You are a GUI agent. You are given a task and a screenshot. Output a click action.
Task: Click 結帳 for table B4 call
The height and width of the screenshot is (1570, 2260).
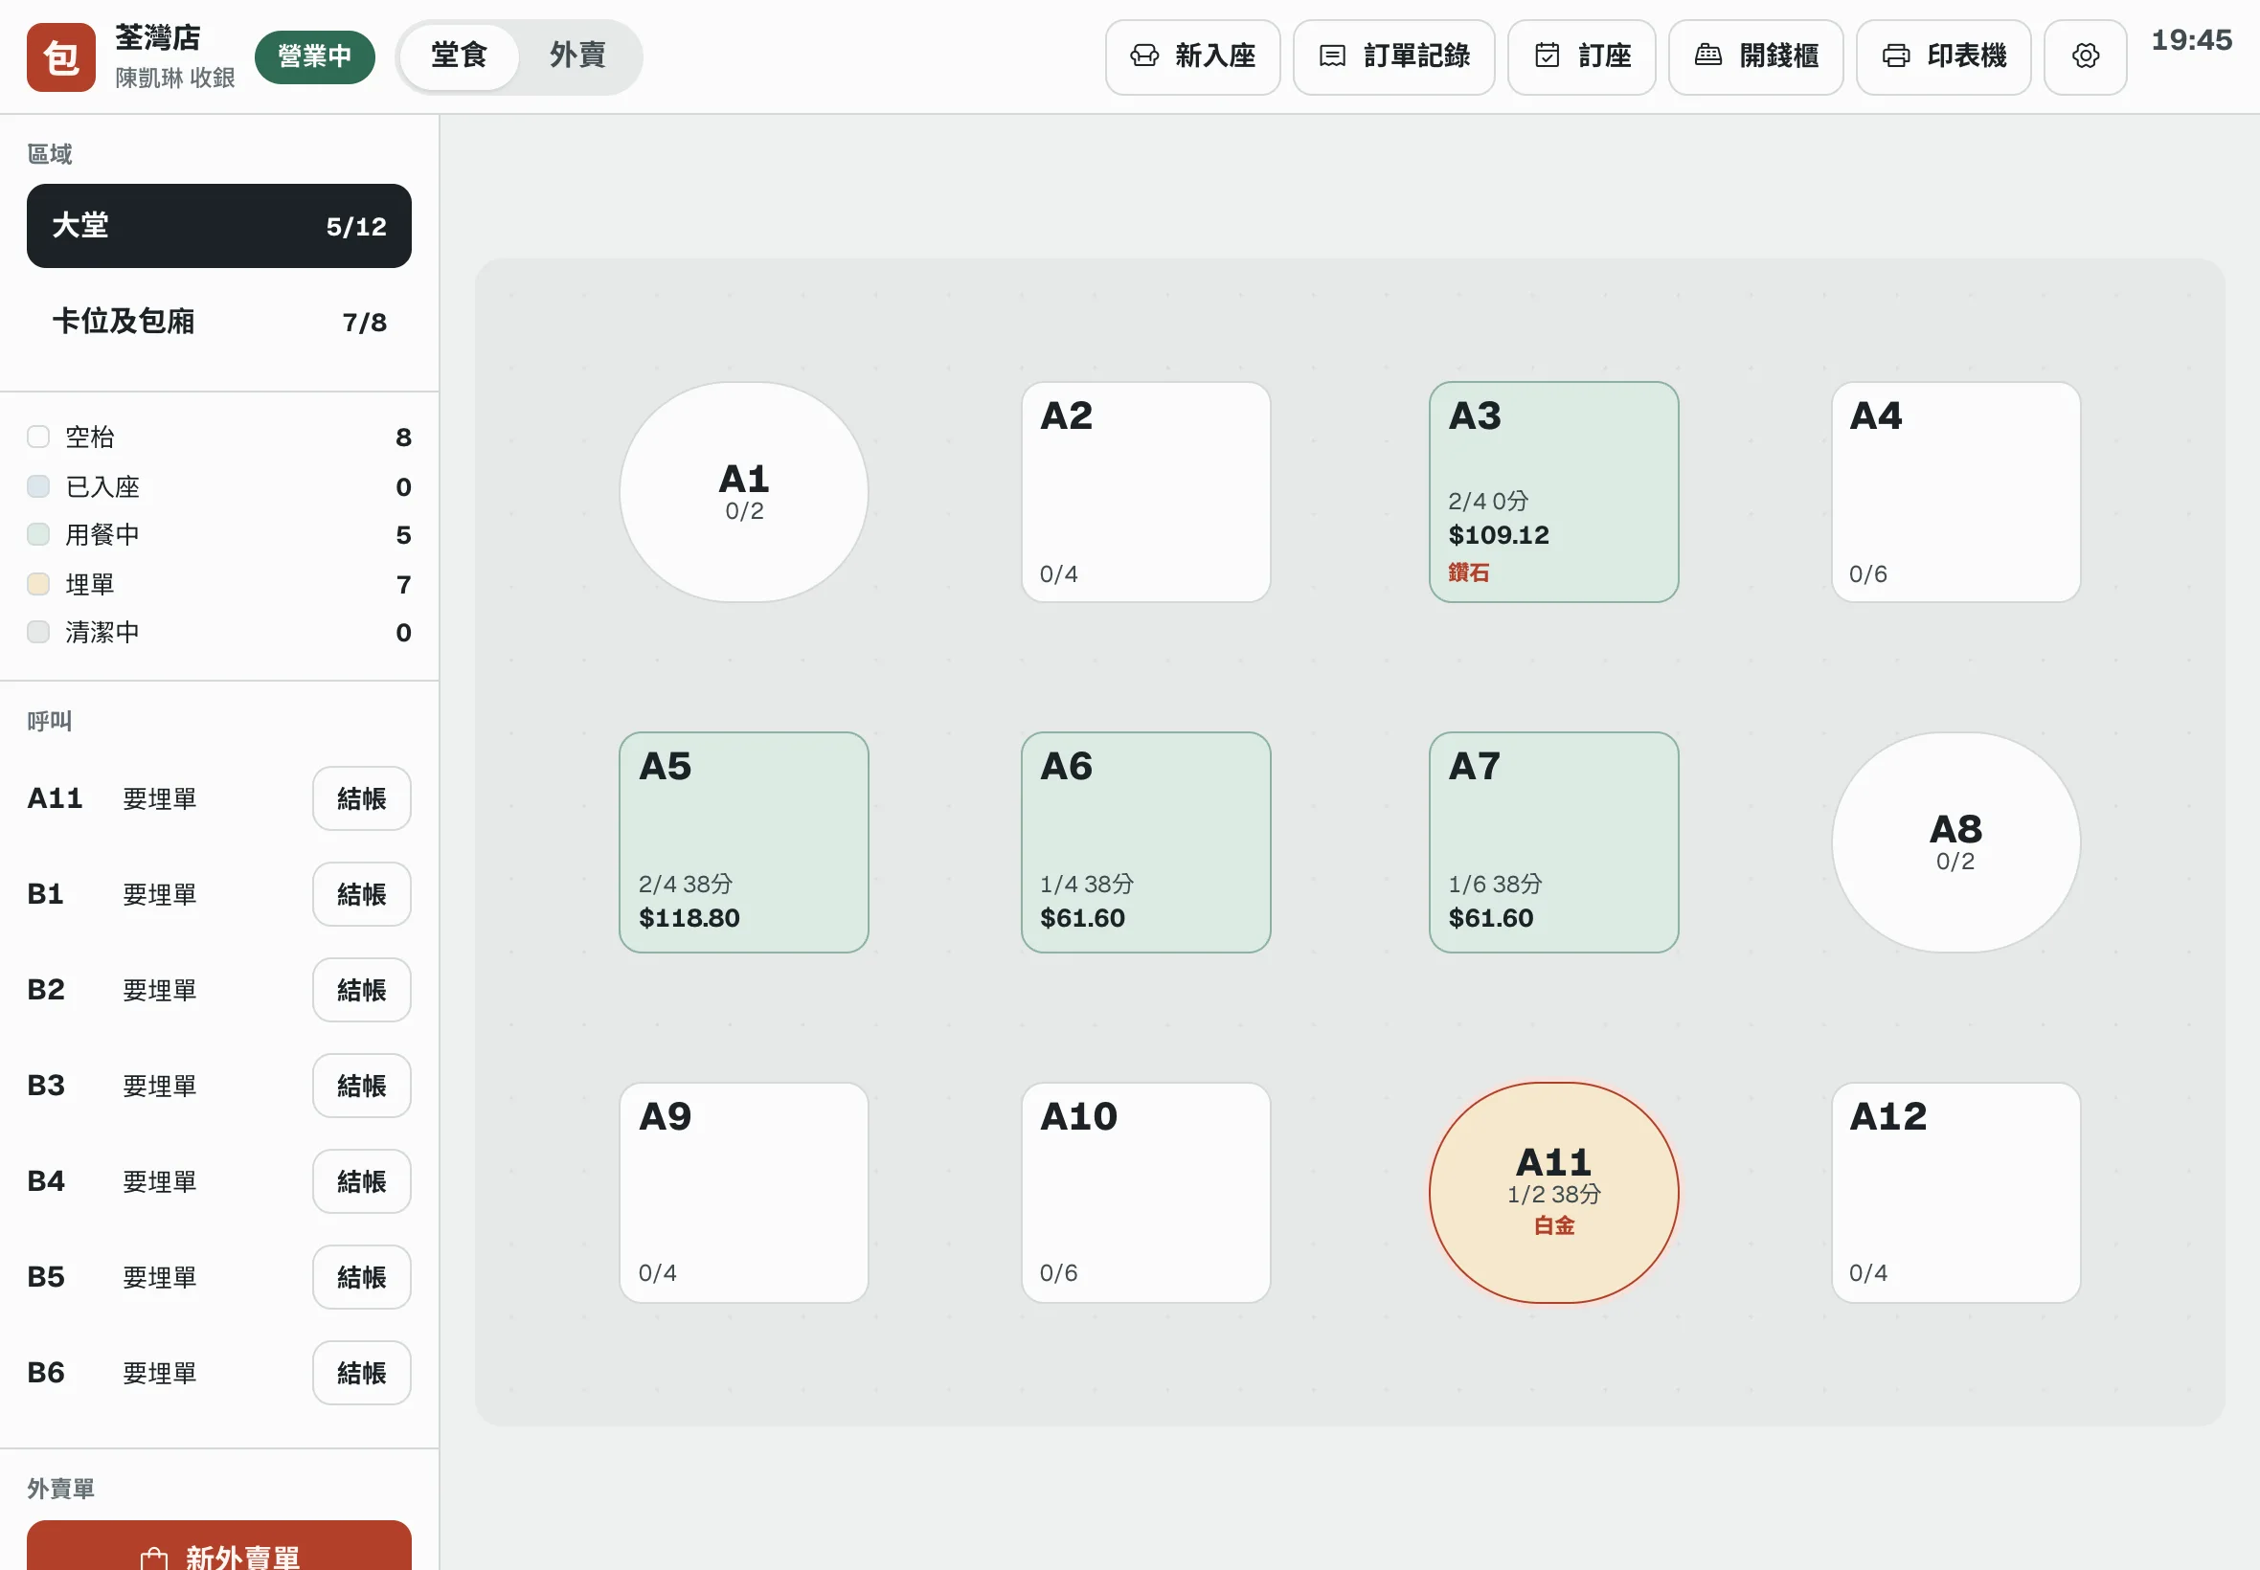point(361,1180)
